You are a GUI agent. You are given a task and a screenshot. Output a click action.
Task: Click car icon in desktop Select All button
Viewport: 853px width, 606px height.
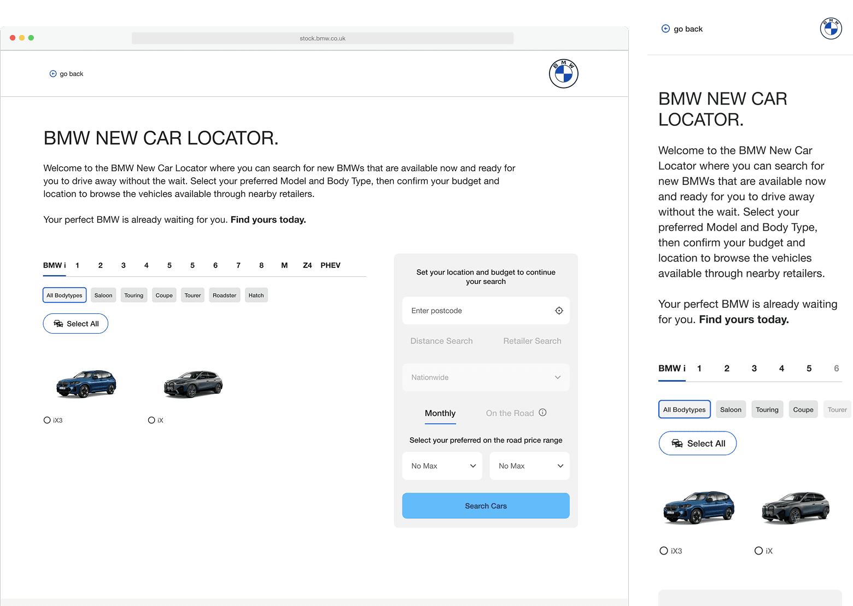point(59,324)
